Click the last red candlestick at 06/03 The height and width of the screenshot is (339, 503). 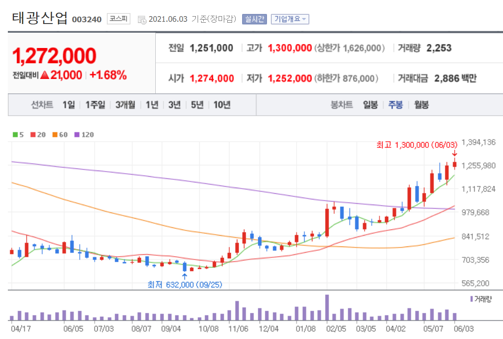(x=455, y=164)
